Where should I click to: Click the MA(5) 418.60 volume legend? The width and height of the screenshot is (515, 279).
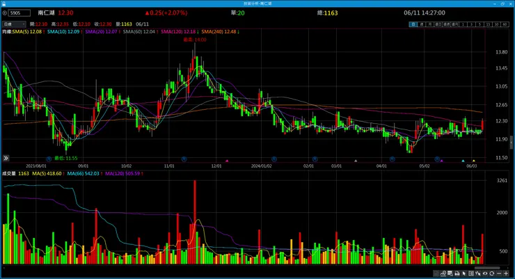[47, 173]
